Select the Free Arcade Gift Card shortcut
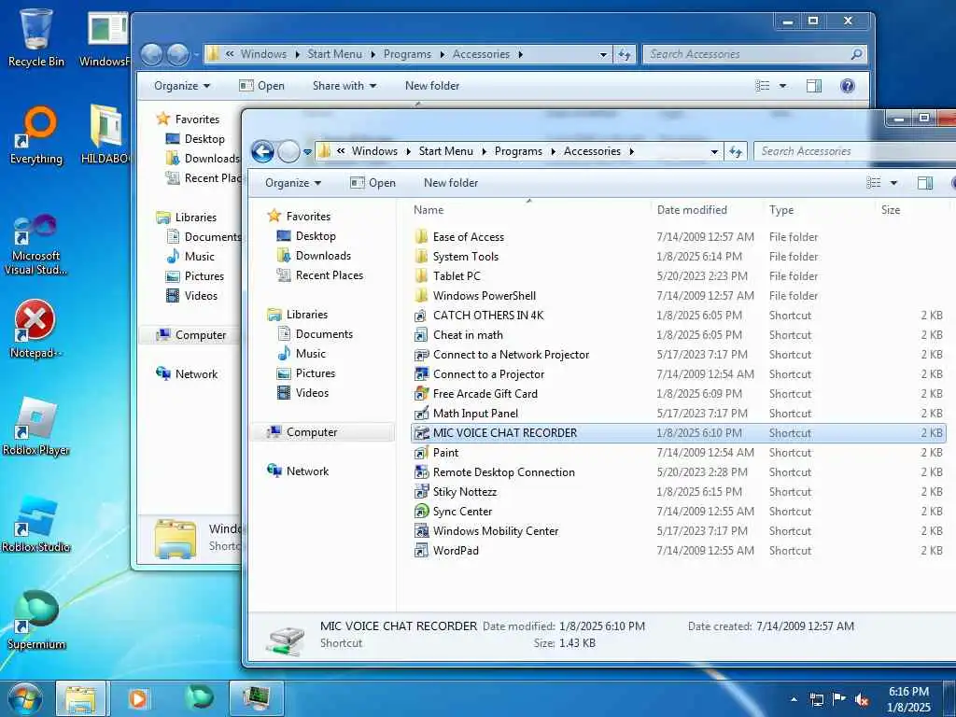 click(485, 394)
